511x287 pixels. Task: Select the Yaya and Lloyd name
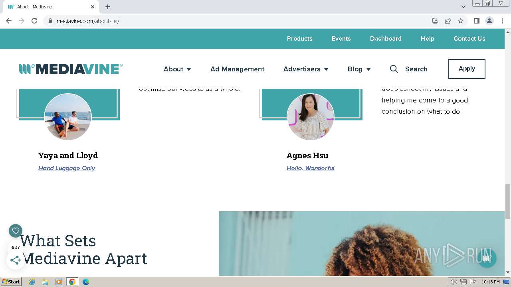(68, 155)
